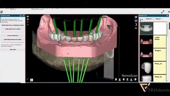Click the boxed letter A annotation icon
170x96 pixels.
click(32, 80)
